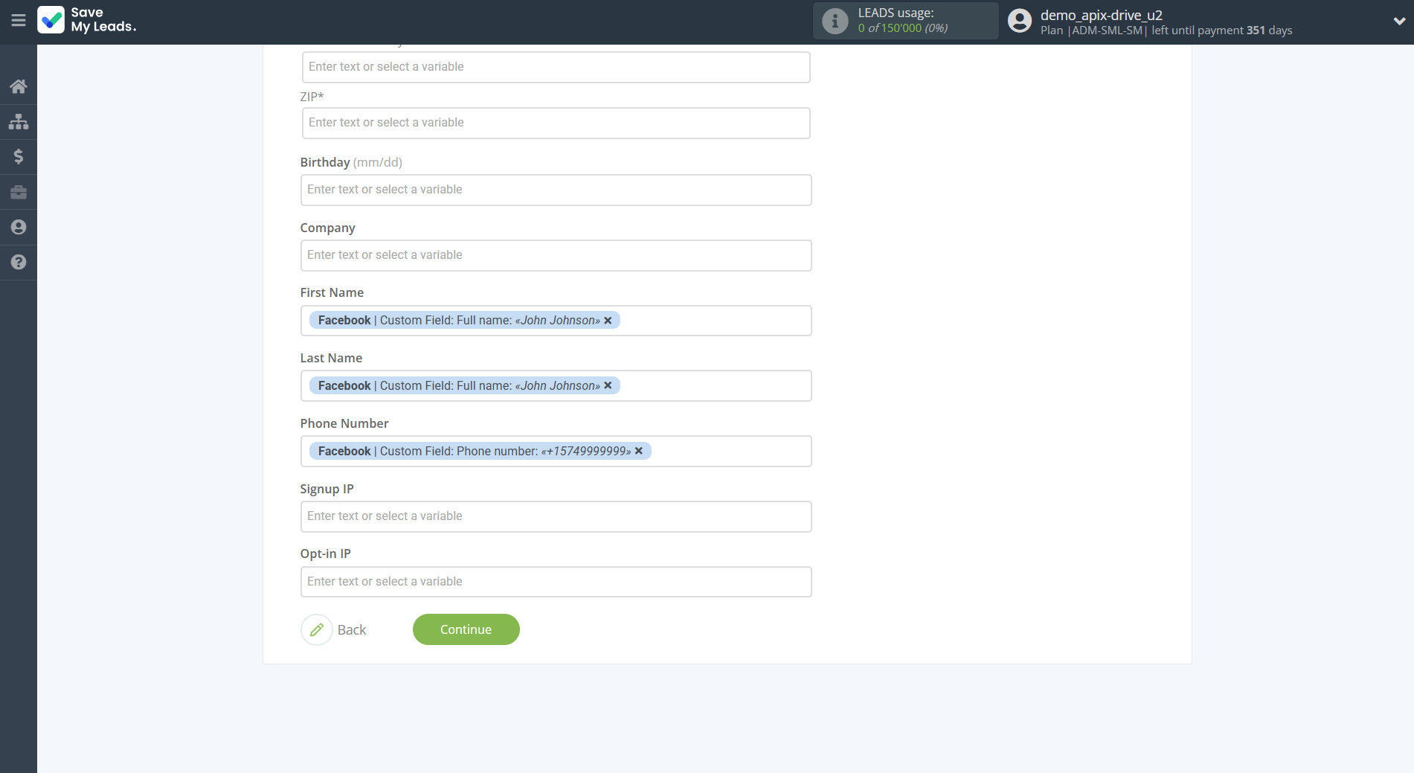Image resolution: width=1414 pixels, height=773 pixels.
Task: Click into the ZIP field
Action: [x=556, y=123]
